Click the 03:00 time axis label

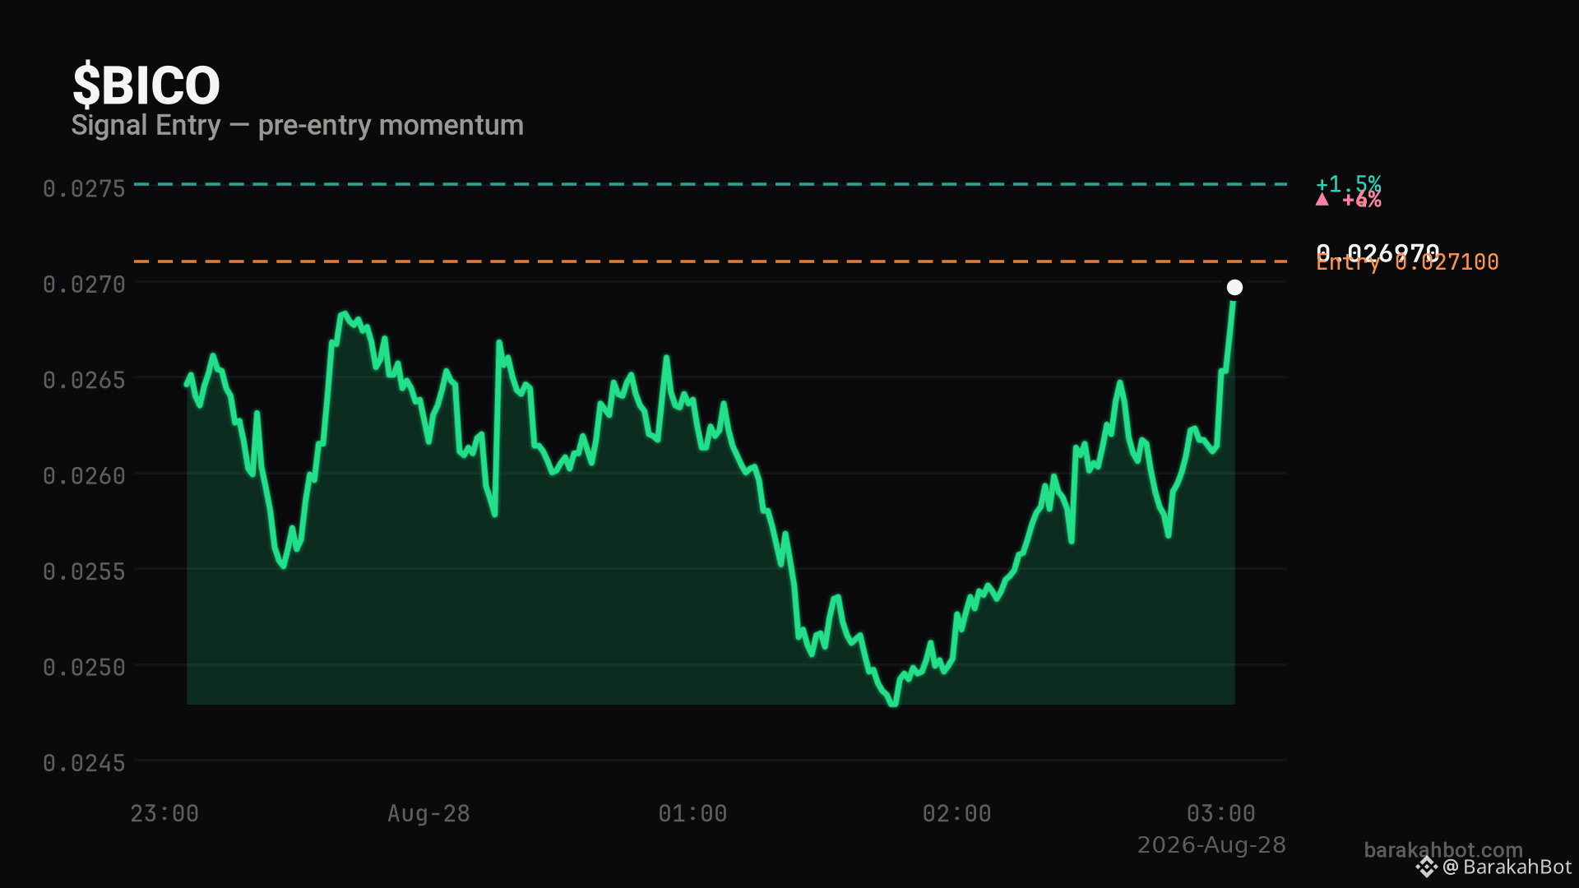tap(1220, 814)
